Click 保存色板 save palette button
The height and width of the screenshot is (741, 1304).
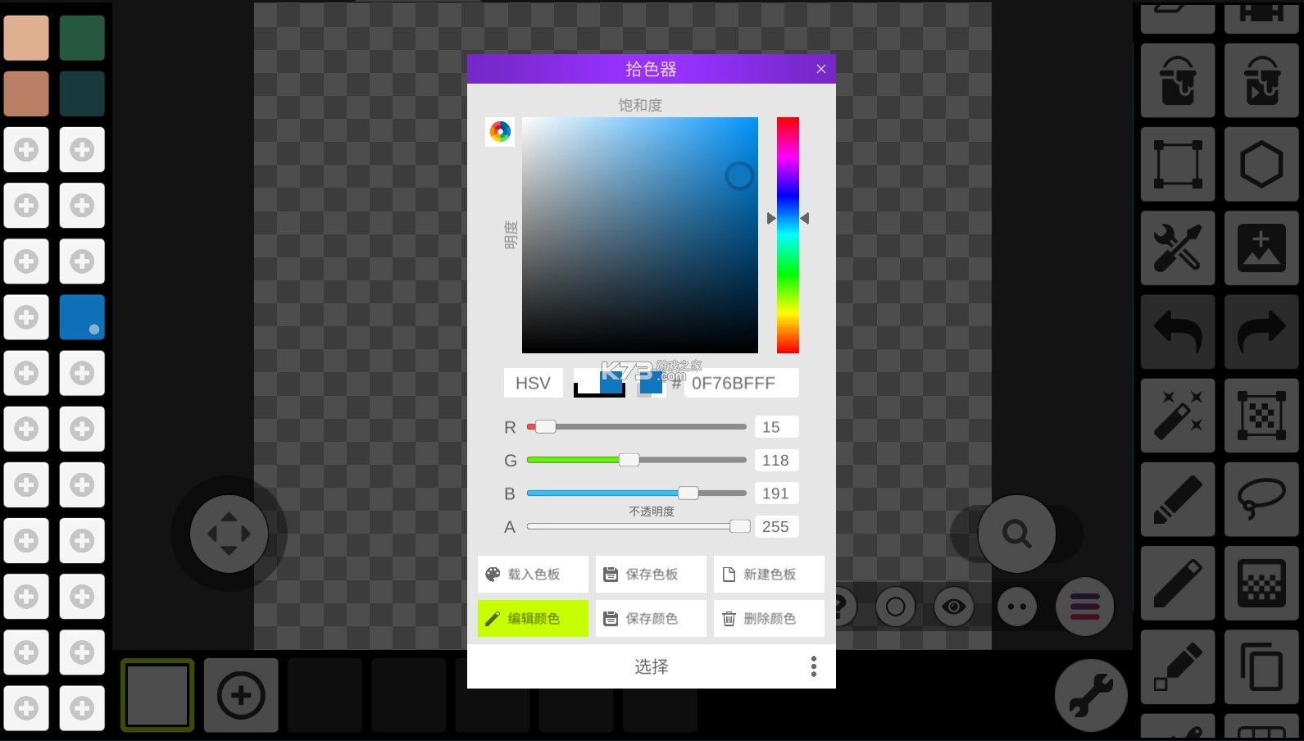coord(651,575)
